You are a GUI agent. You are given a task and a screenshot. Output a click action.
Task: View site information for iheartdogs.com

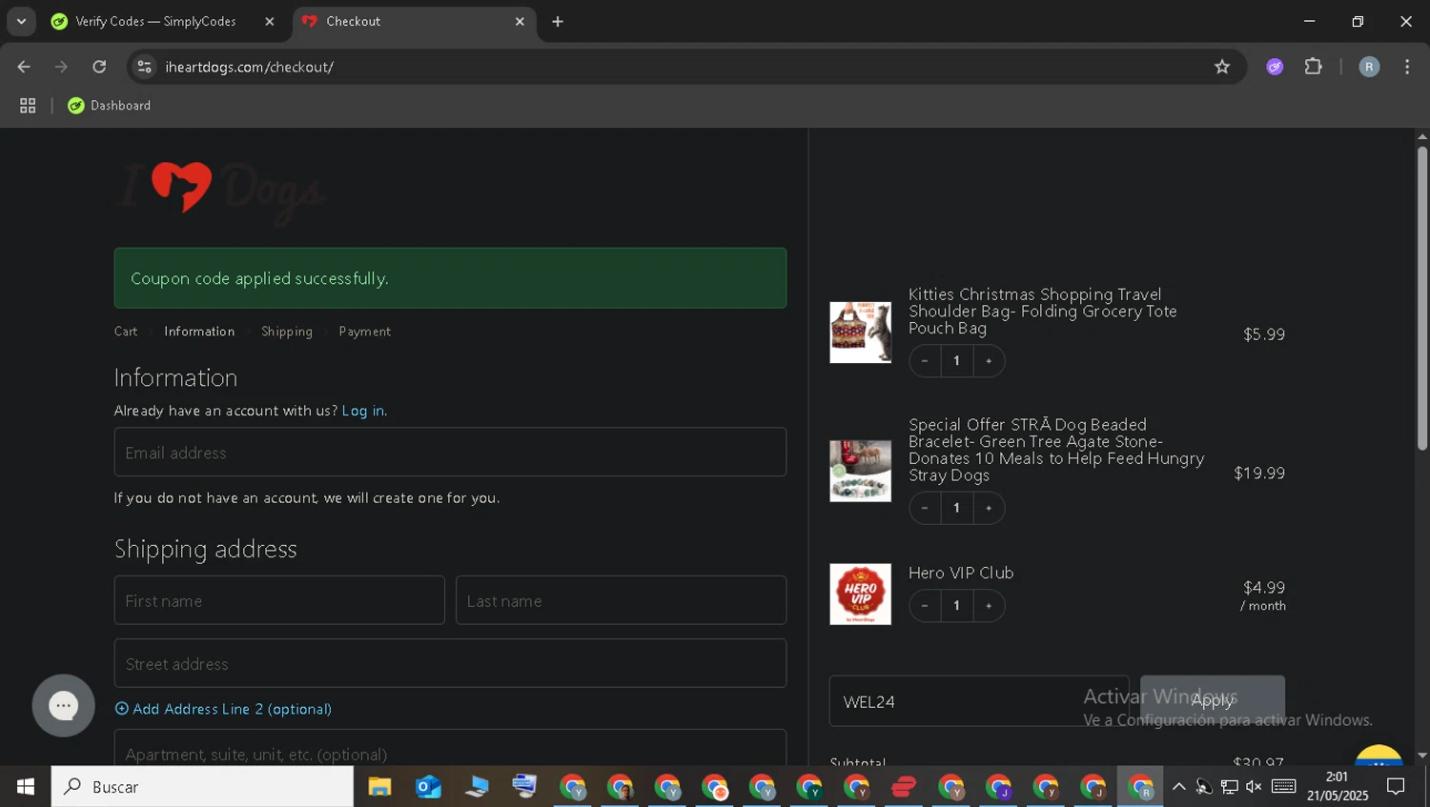click(144, 67)
